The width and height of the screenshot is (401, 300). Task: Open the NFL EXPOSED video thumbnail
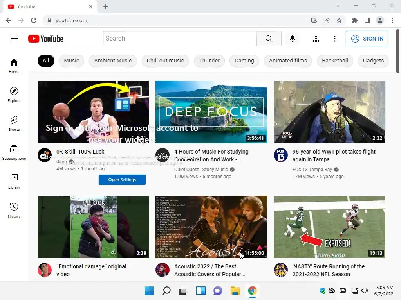coord(329,227)
